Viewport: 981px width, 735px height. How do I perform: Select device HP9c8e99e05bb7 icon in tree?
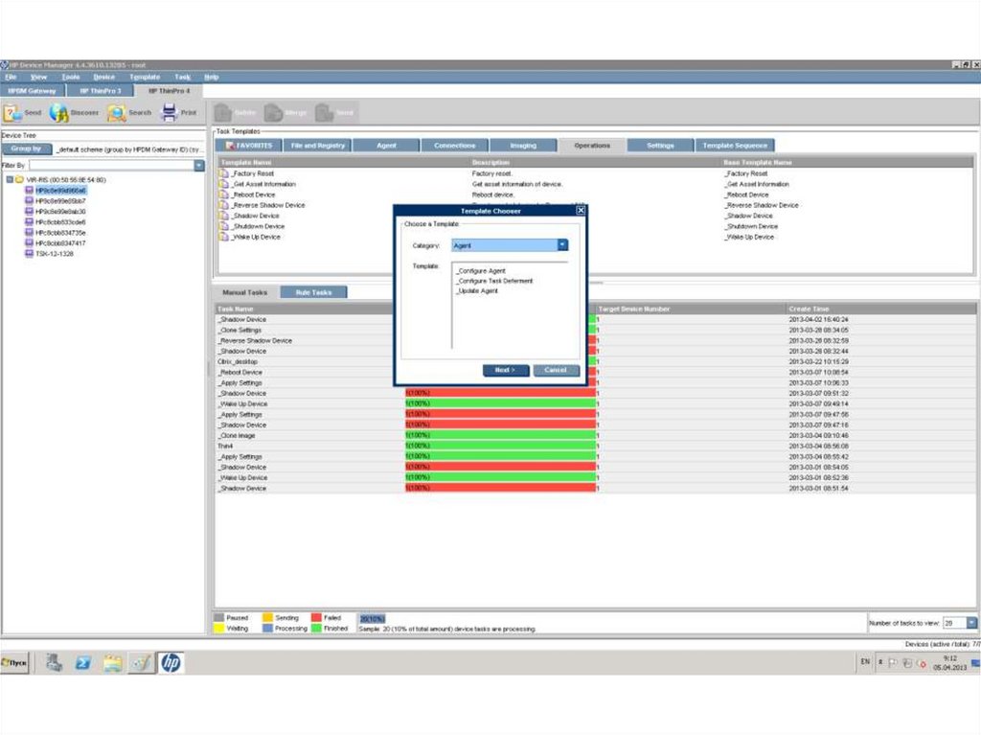(29, 201)
